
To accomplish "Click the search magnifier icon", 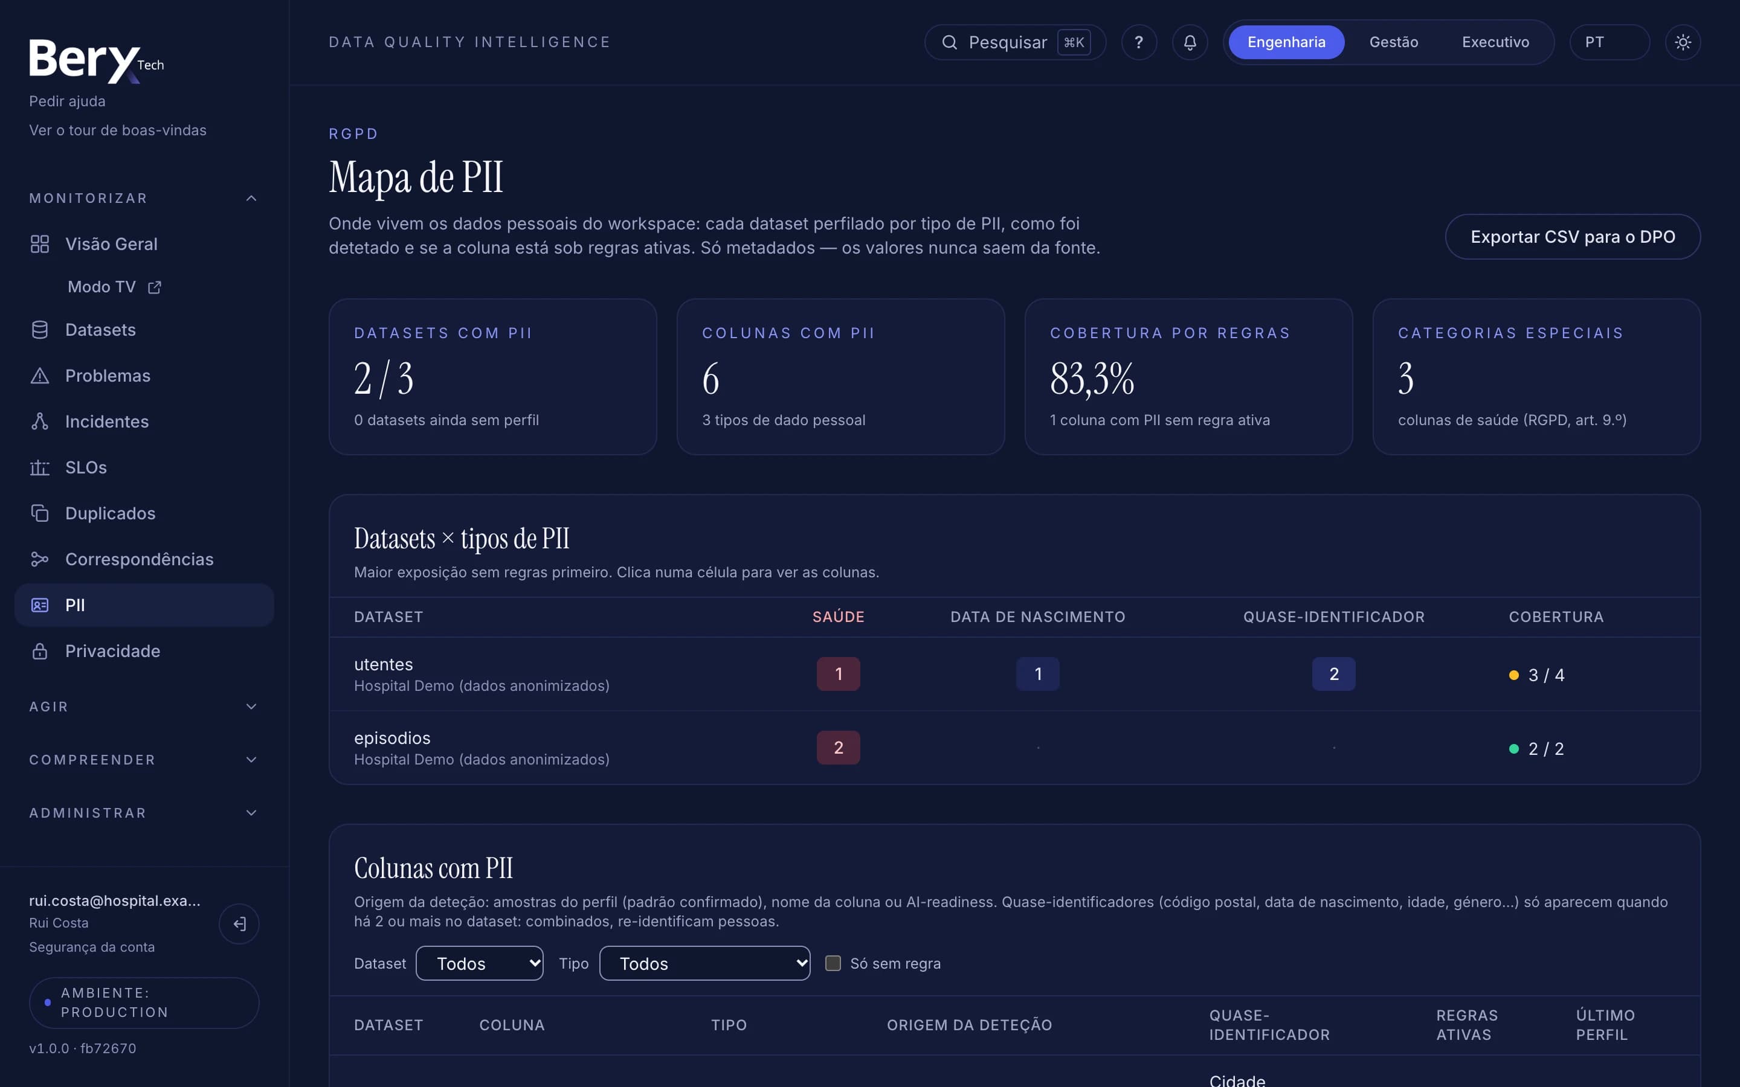I will pos(949,42).
